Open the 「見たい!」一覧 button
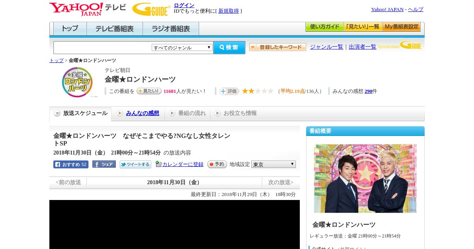 pos(363,27)
